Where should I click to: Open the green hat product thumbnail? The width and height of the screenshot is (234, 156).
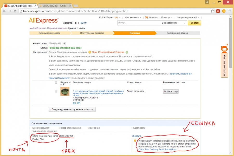point(65,91)
